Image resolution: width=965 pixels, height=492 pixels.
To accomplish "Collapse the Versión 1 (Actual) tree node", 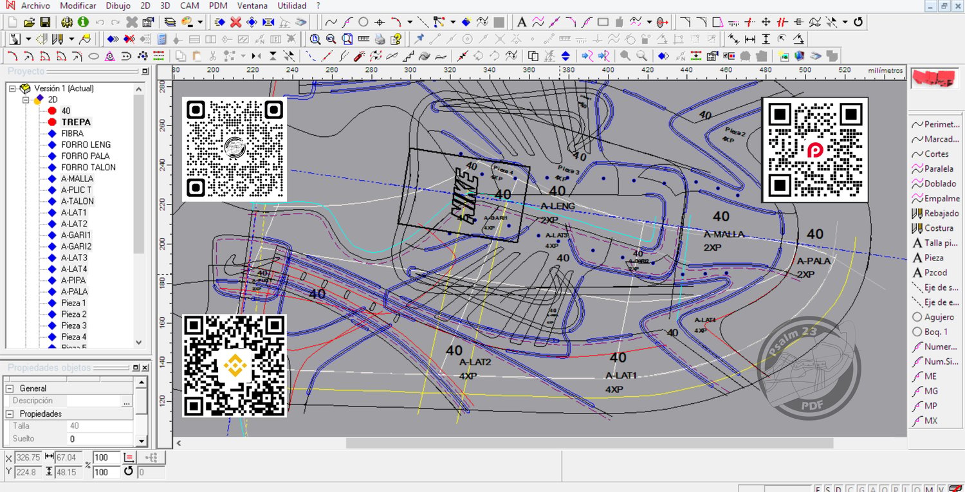I will 12,89.
